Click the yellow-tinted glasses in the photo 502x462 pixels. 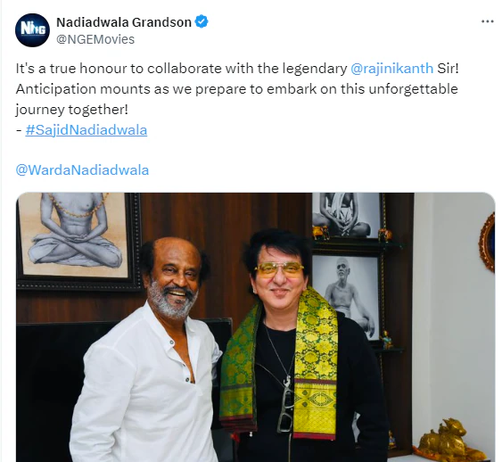(279, 269)
